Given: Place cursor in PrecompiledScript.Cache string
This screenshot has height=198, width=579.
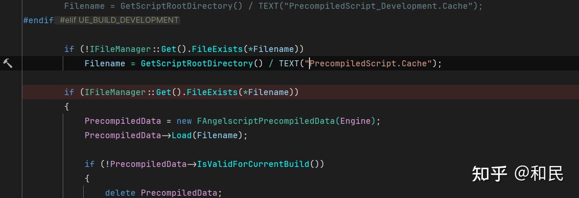Looking at the screenshot, I should pos(371,64).
